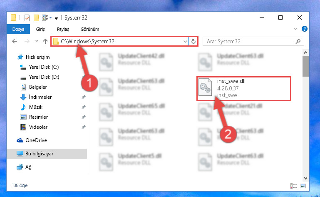
Task: Go back with the left arrow button
Action: pyautogui.click(x=15, y=41)
